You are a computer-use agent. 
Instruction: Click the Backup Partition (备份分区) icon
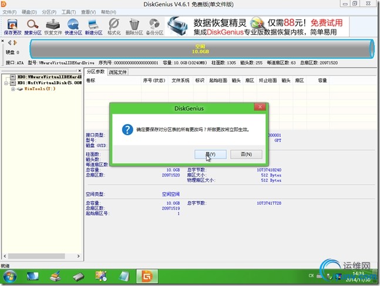(x=154, y=27)
